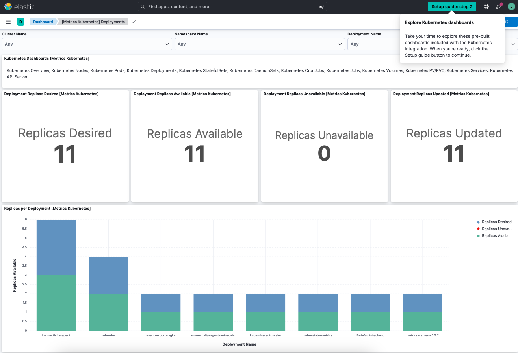The image size is (518, 353).
Task: Open the main navigation hamburger menu
Action: click(8, 22)
